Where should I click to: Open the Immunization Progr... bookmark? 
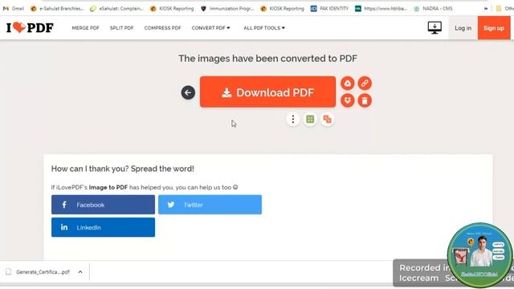click(227, 9)
